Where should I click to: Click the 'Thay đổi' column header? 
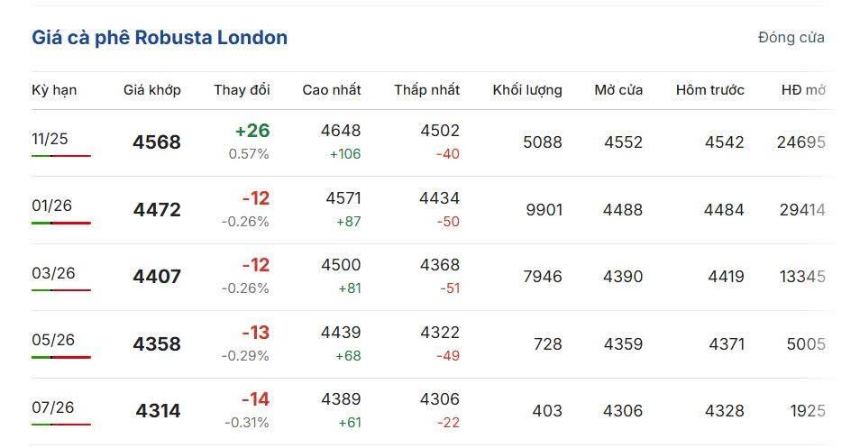click(x=242, y=90)
